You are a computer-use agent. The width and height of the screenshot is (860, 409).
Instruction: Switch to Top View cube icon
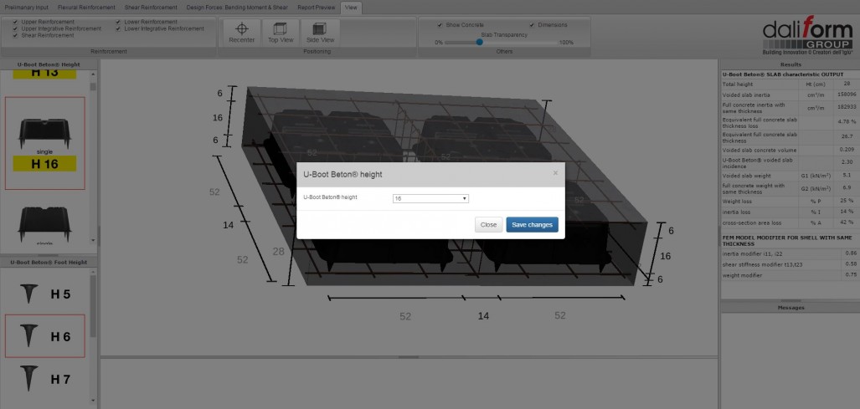click(x=281, y=28)
